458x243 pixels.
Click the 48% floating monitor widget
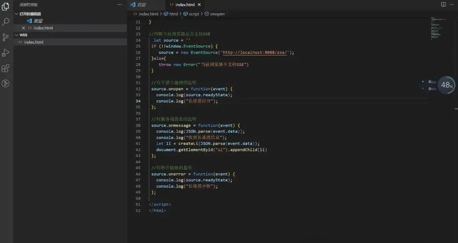pos(446,85)
